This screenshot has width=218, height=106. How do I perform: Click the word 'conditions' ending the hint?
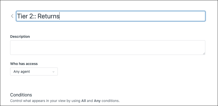coord(111,101)
